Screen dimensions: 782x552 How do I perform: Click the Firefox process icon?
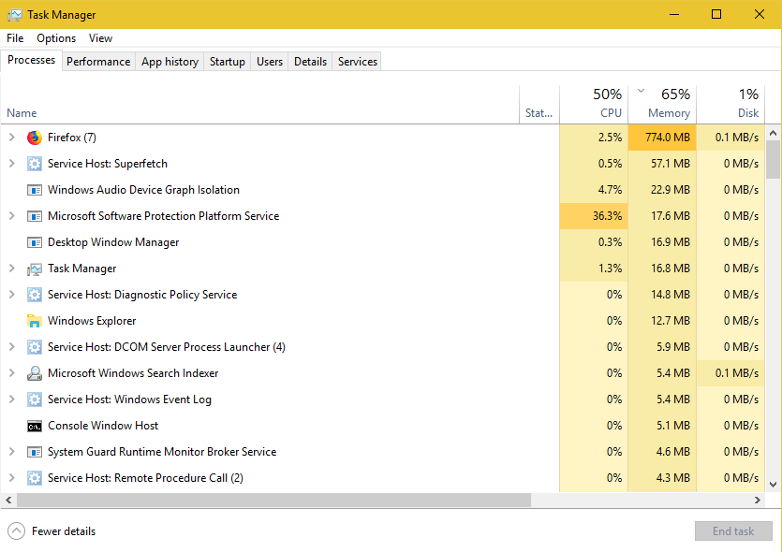35,138
